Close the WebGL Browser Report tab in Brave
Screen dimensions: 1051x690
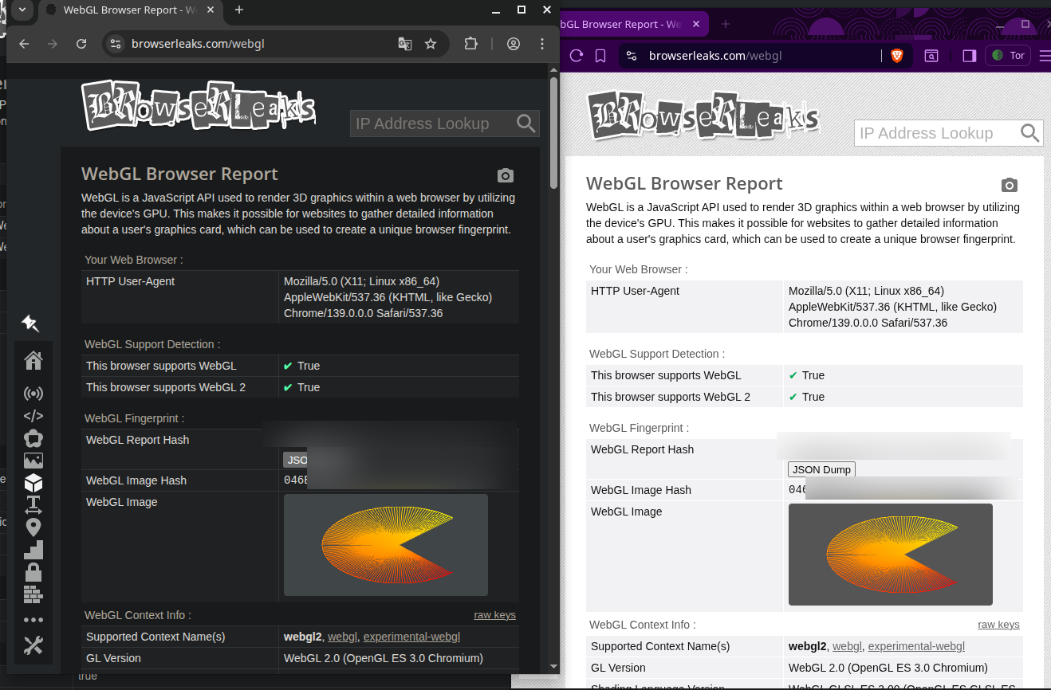pos(696,24)
